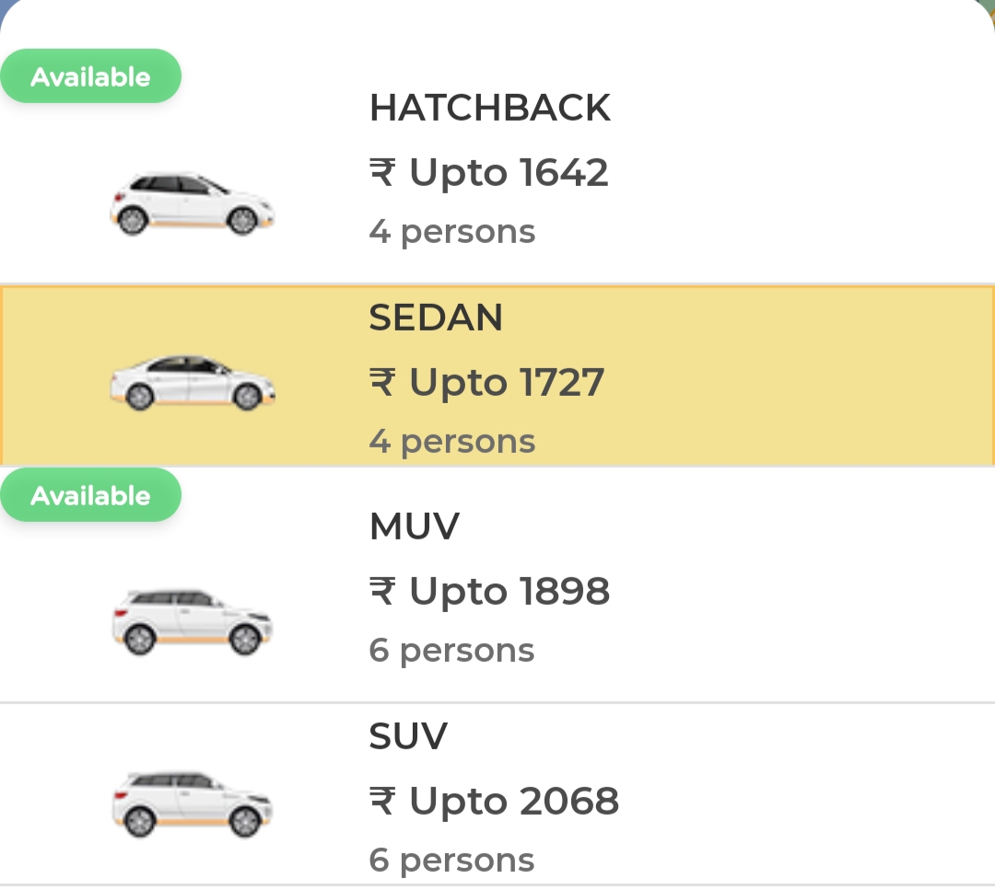
Task: Tap the hatchback car icon
Action: (x=193, y=203)
